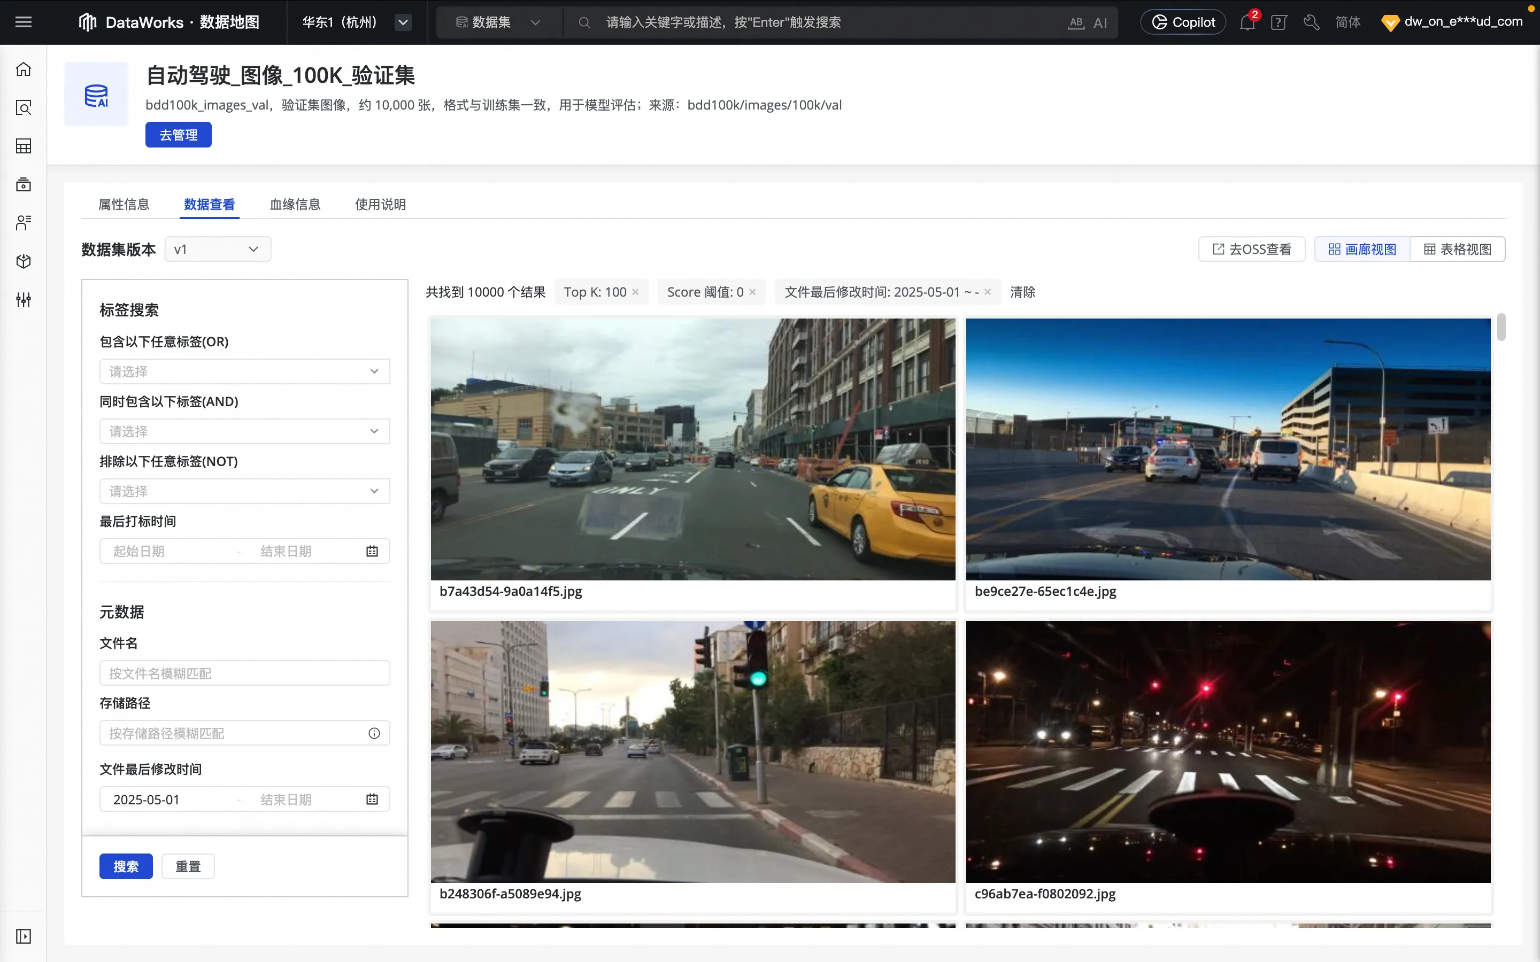Open calendar picker for 最后打标时间

coord(372,551)
